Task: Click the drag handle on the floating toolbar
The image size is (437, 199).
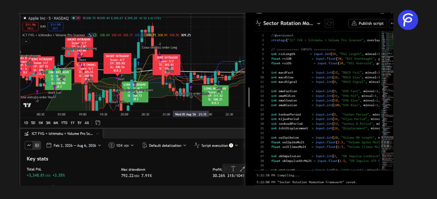Action: (225, 169)
